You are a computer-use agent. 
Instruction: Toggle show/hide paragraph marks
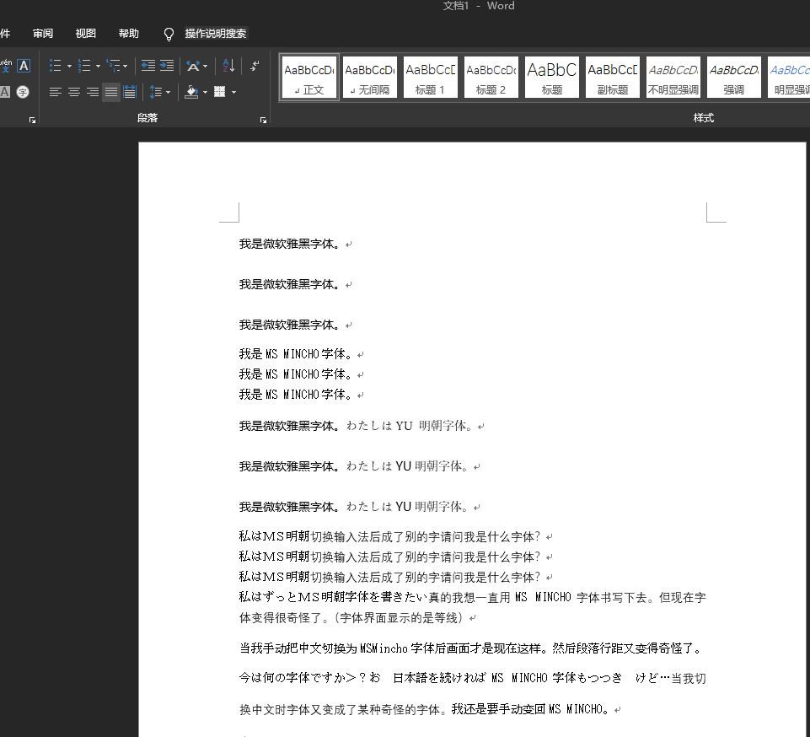point(255,66)
